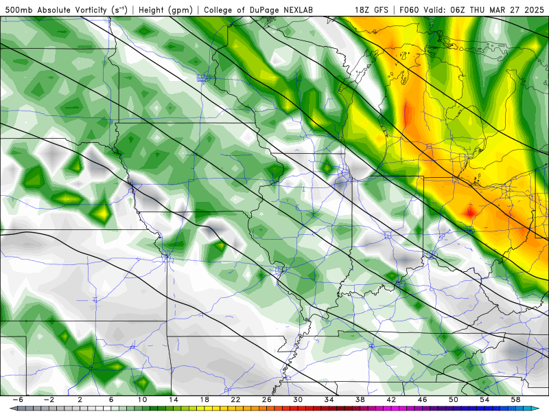The width and height of the screenshot is (549, 412).
Task: Click the legend value '34'
Action: click(x=329, y=400)
